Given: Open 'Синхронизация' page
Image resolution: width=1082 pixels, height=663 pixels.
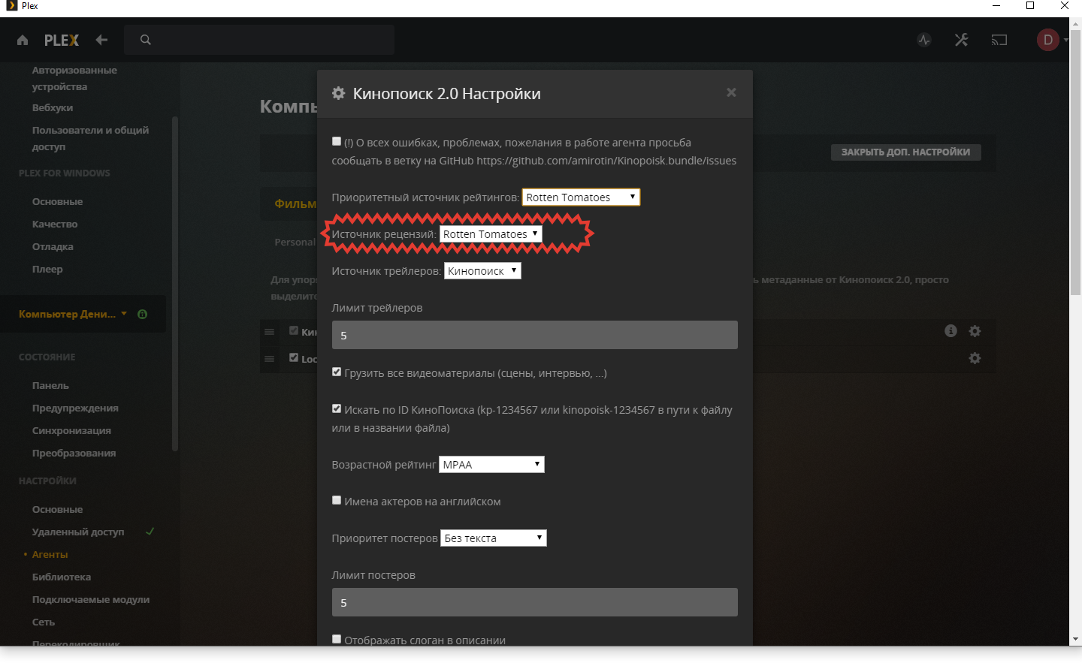Looking at the screenshot, I should 71,430.
